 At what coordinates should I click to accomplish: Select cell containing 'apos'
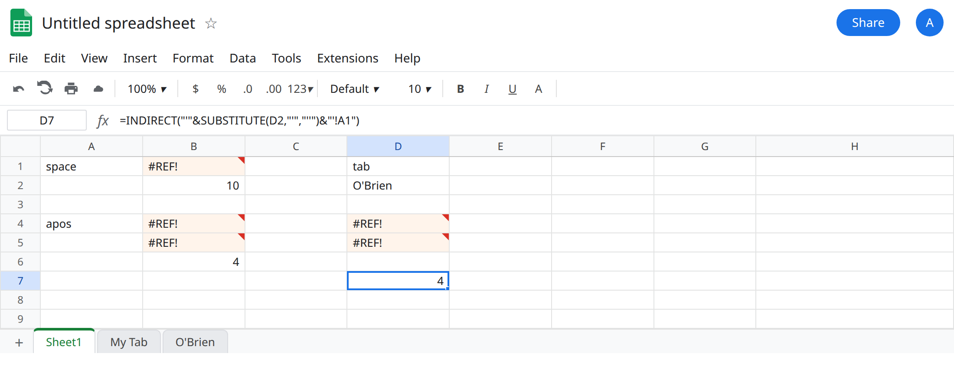pos(91,224)
